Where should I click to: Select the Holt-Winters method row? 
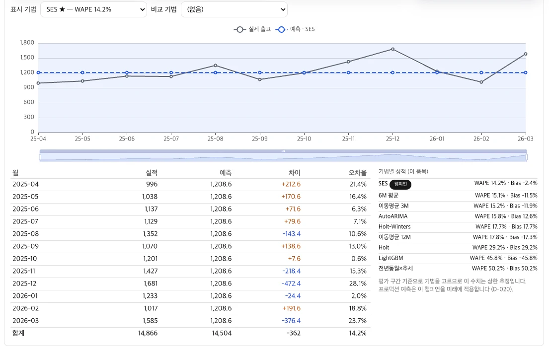click(x=458, y=227)
